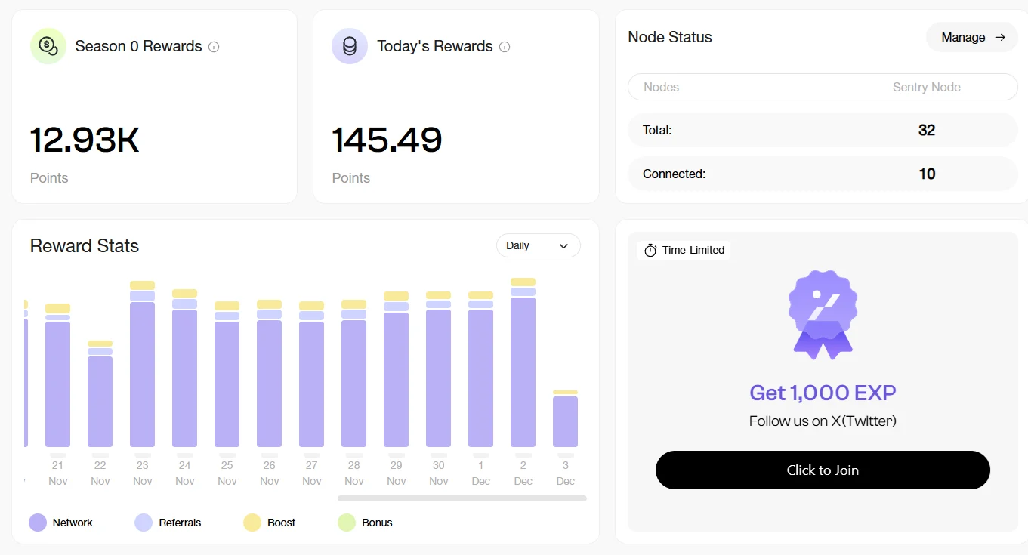This screenshot has width=1028, height=555.
Task: Select the 2 Dec bar
Action: click(x=523, y=362)
